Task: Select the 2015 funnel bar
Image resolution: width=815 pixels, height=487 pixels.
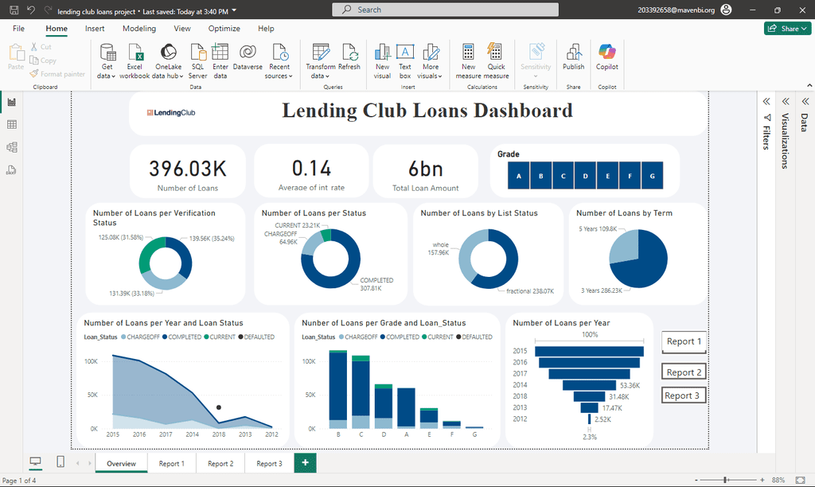Action: tap(590, 352)
